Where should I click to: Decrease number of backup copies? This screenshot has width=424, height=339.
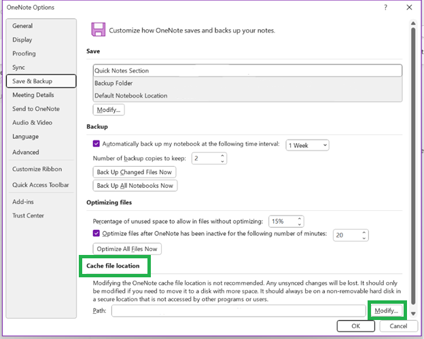[x=222, y=161]
